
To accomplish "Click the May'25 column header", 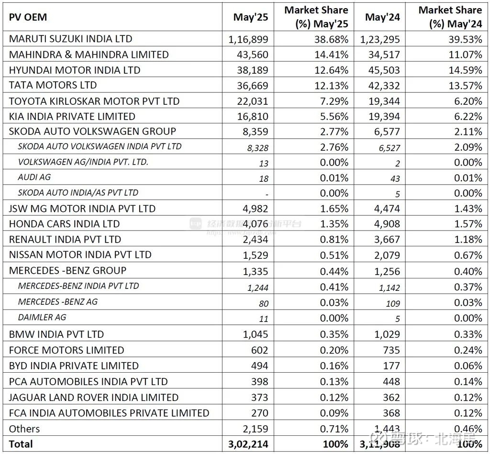I will click(x=251, y=17).
